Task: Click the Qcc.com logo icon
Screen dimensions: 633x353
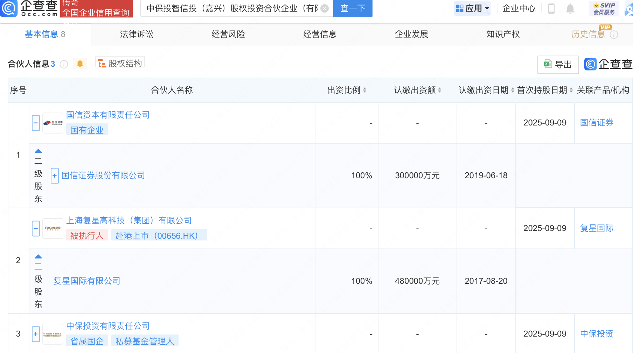Action: coord(9,8)
